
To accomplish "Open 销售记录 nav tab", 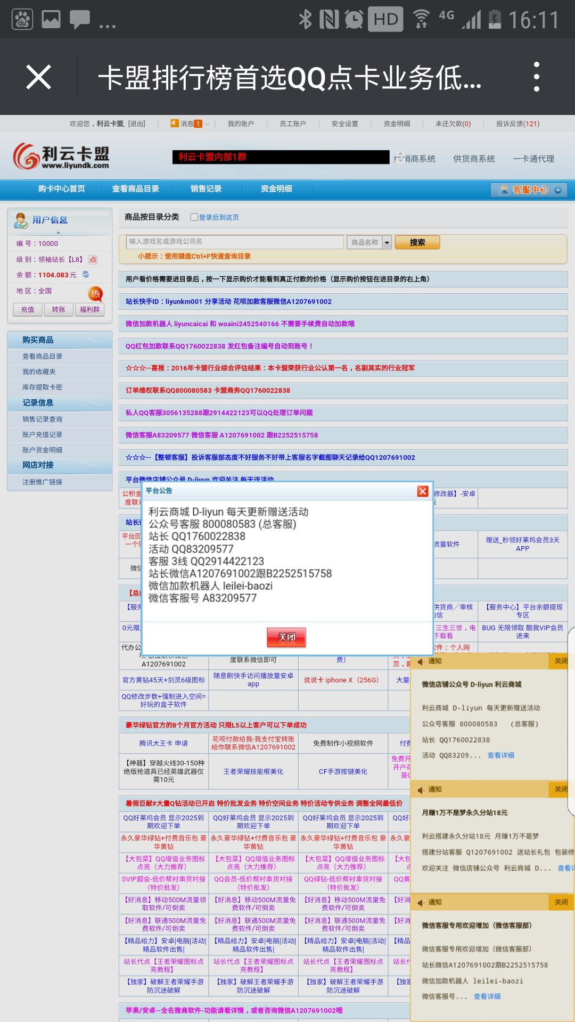I will 206,188.
